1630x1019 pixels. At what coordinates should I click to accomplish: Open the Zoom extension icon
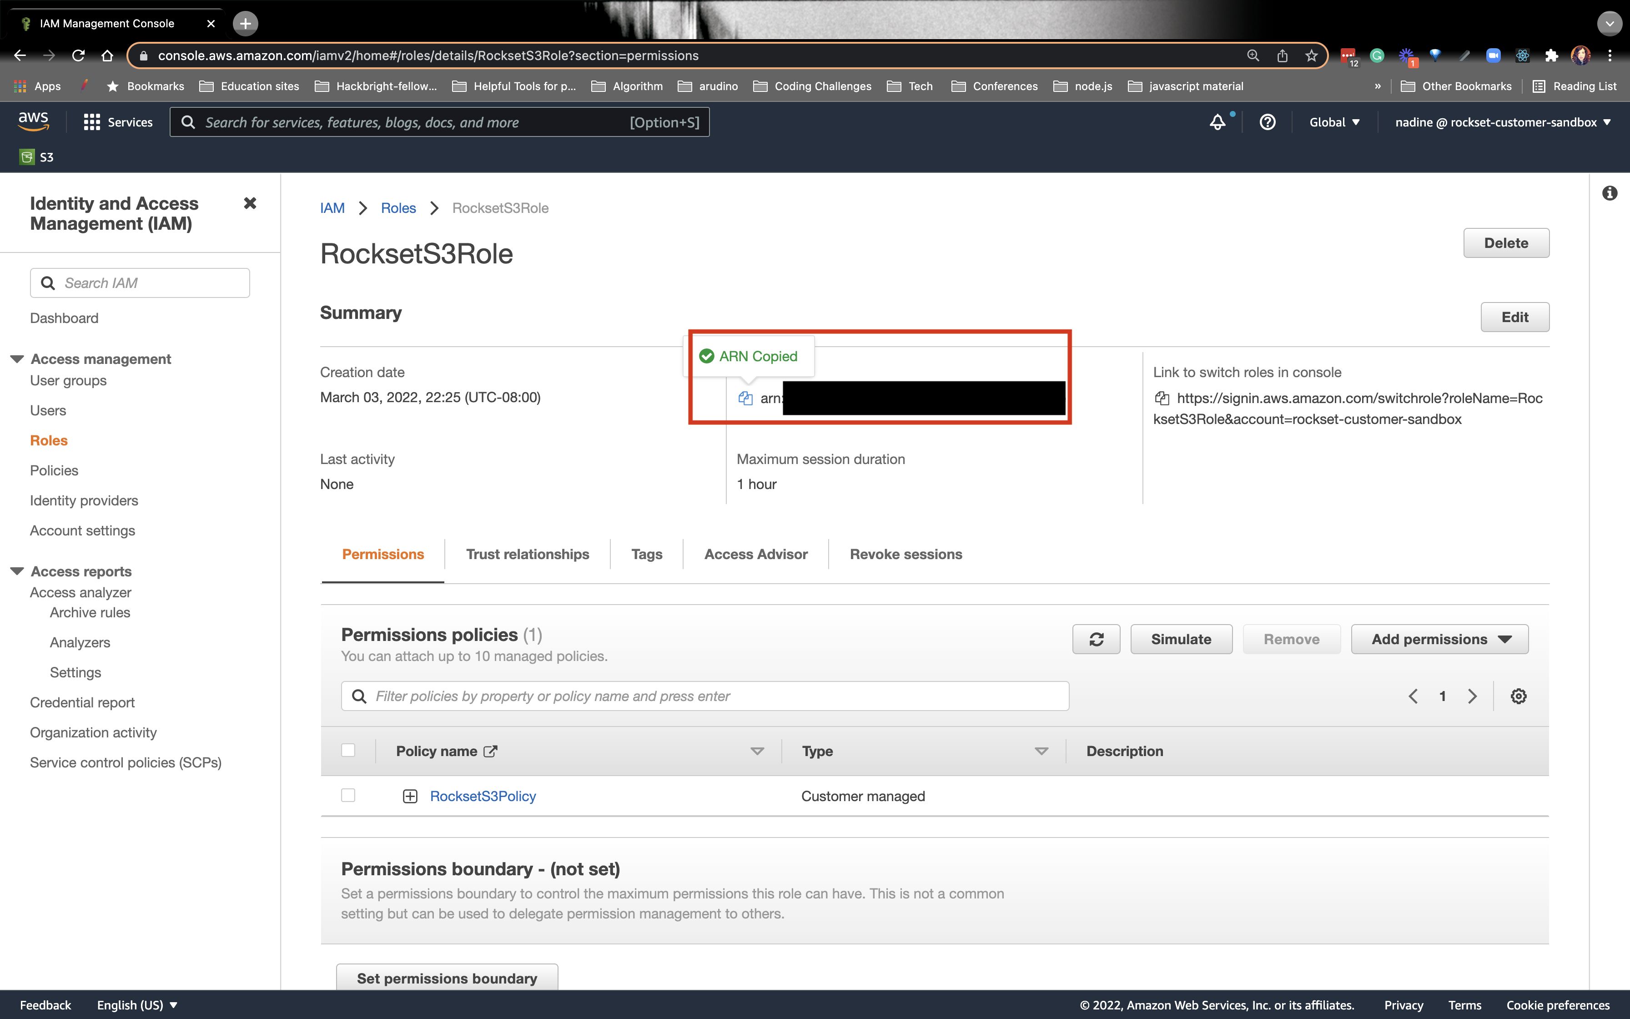pos(1493,55)
